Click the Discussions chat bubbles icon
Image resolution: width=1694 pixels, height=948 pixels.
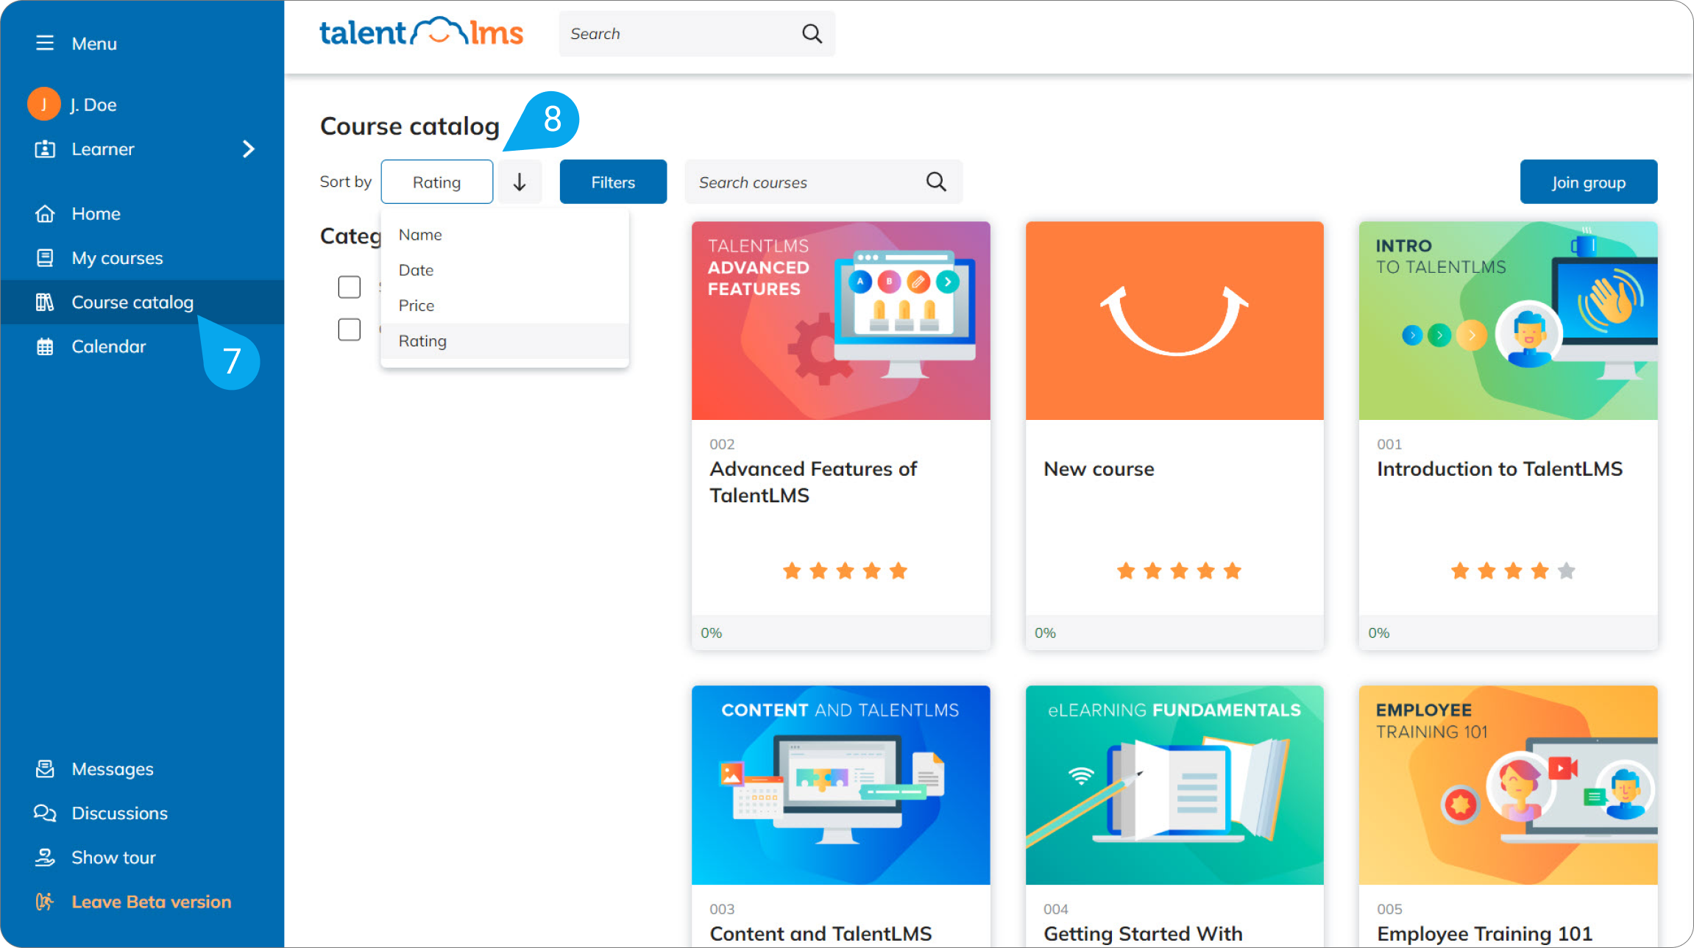(x=45, y=813)
